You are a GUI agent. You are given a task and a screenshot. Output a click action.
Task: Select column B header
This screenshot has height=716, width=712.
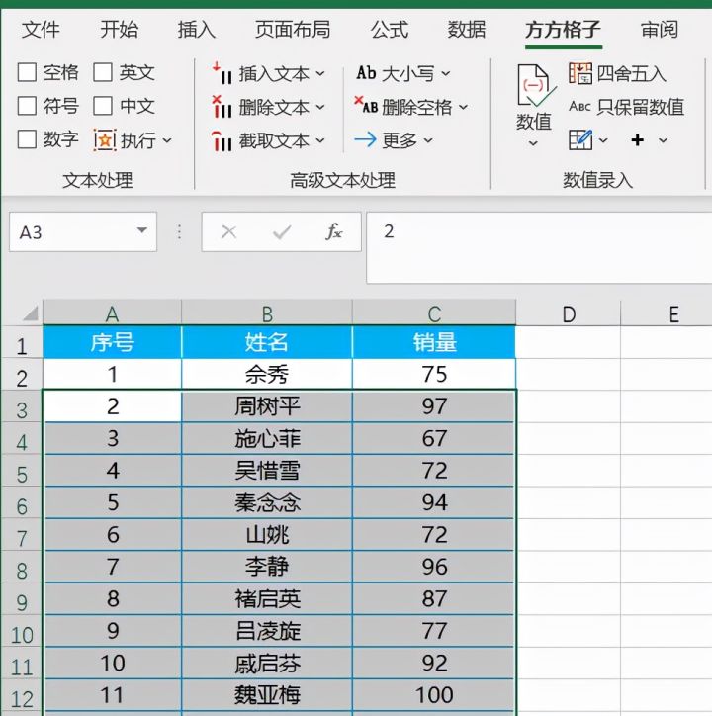coord(267,313)
